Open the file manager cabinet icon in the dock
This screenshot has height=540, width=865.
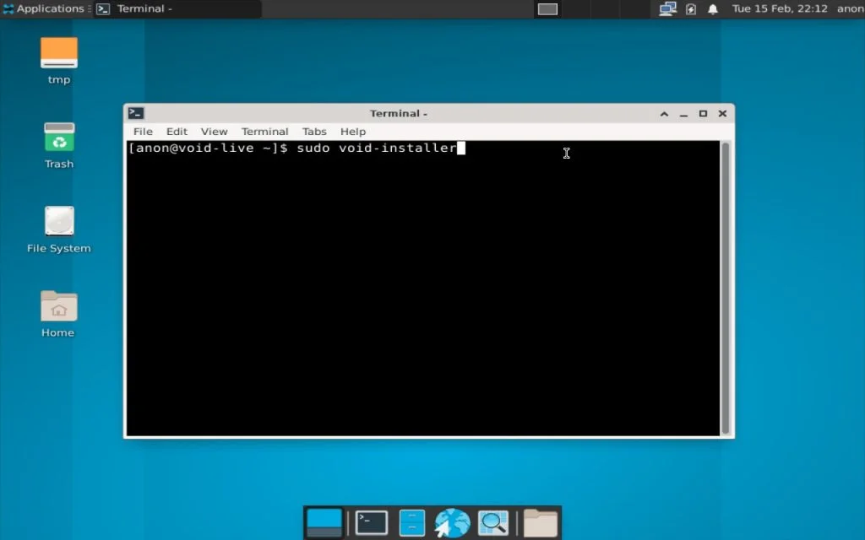411,522
